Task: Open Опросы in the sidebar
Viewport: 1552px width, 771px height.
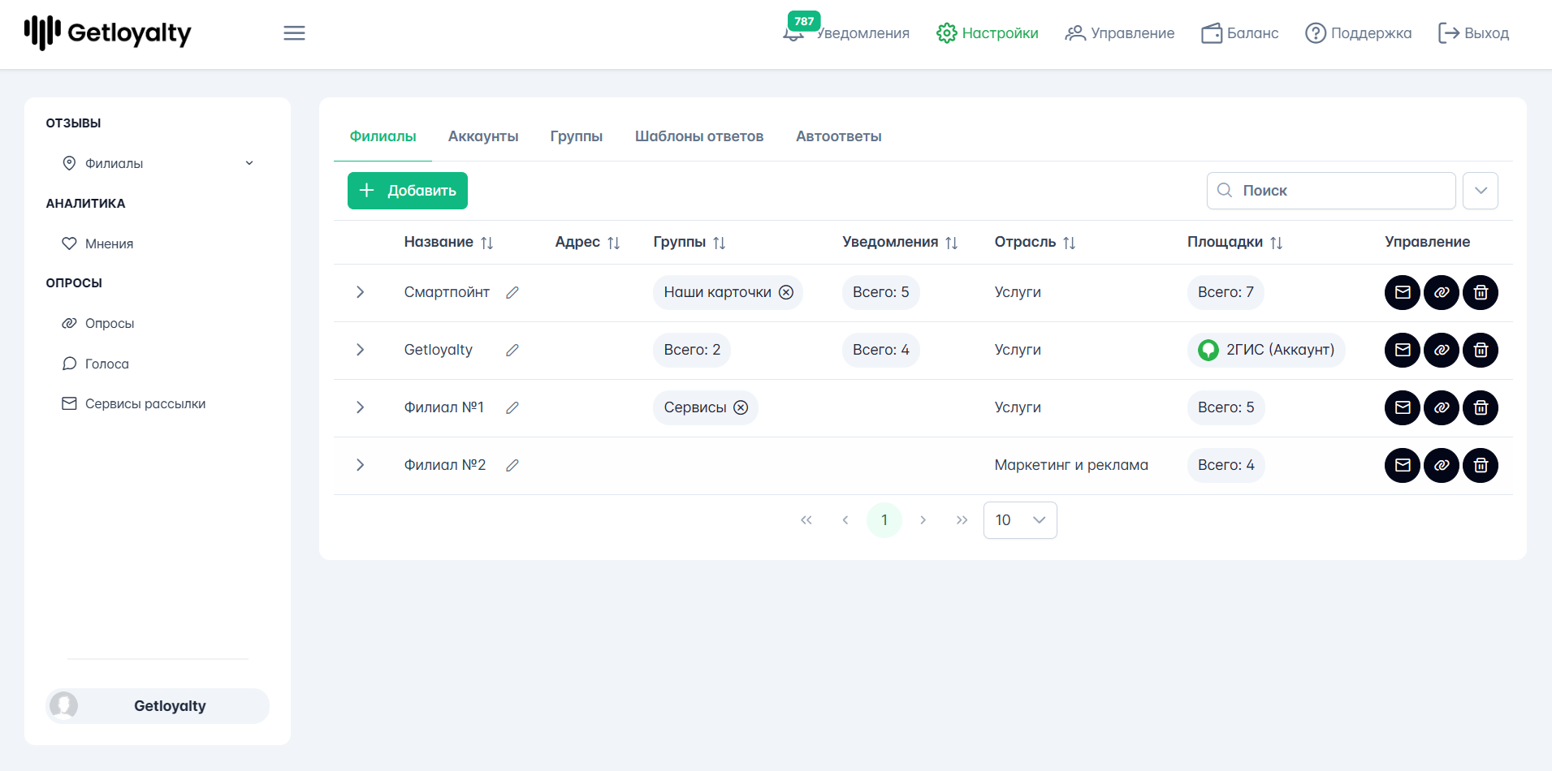Action: coord(98,323)
